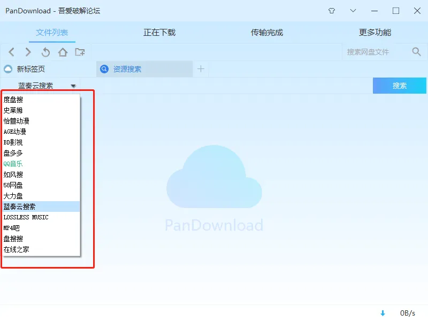Focus the 搜索网盘文件 input field
The image size is (428, 321).
click(x=376, y=52)
